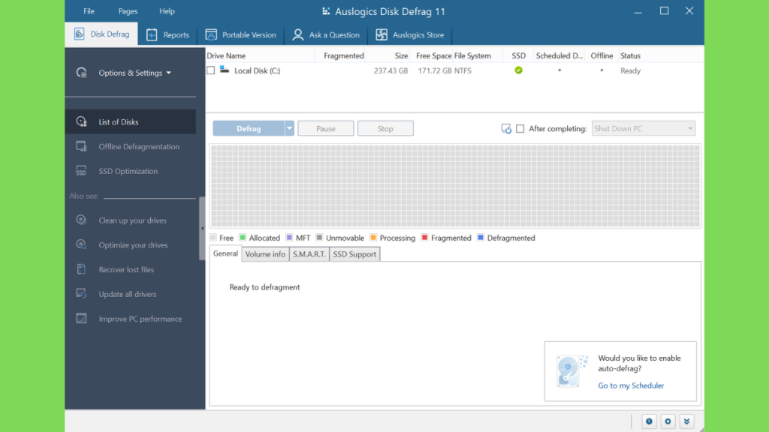Viewport: 769px width, 432px height.
Task: Click the green SSD checkmark indicator
Action: 518,70
